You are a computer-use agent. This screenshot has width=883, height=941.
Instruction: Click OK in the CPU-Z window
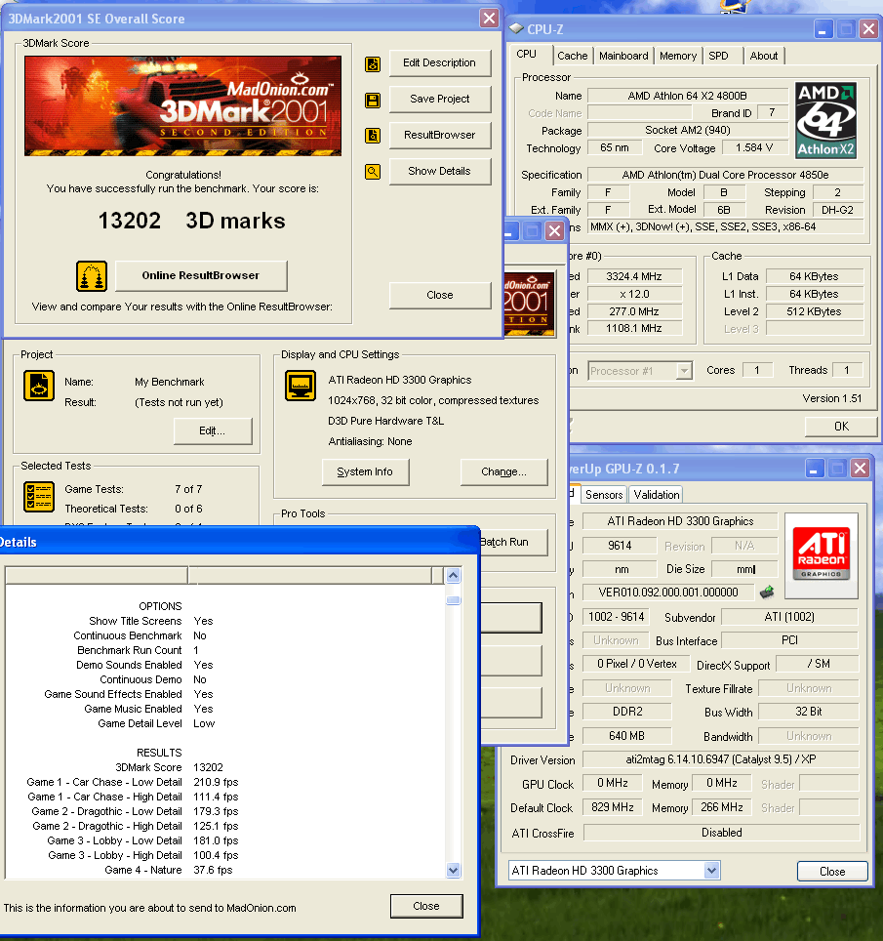pos(841,427)
